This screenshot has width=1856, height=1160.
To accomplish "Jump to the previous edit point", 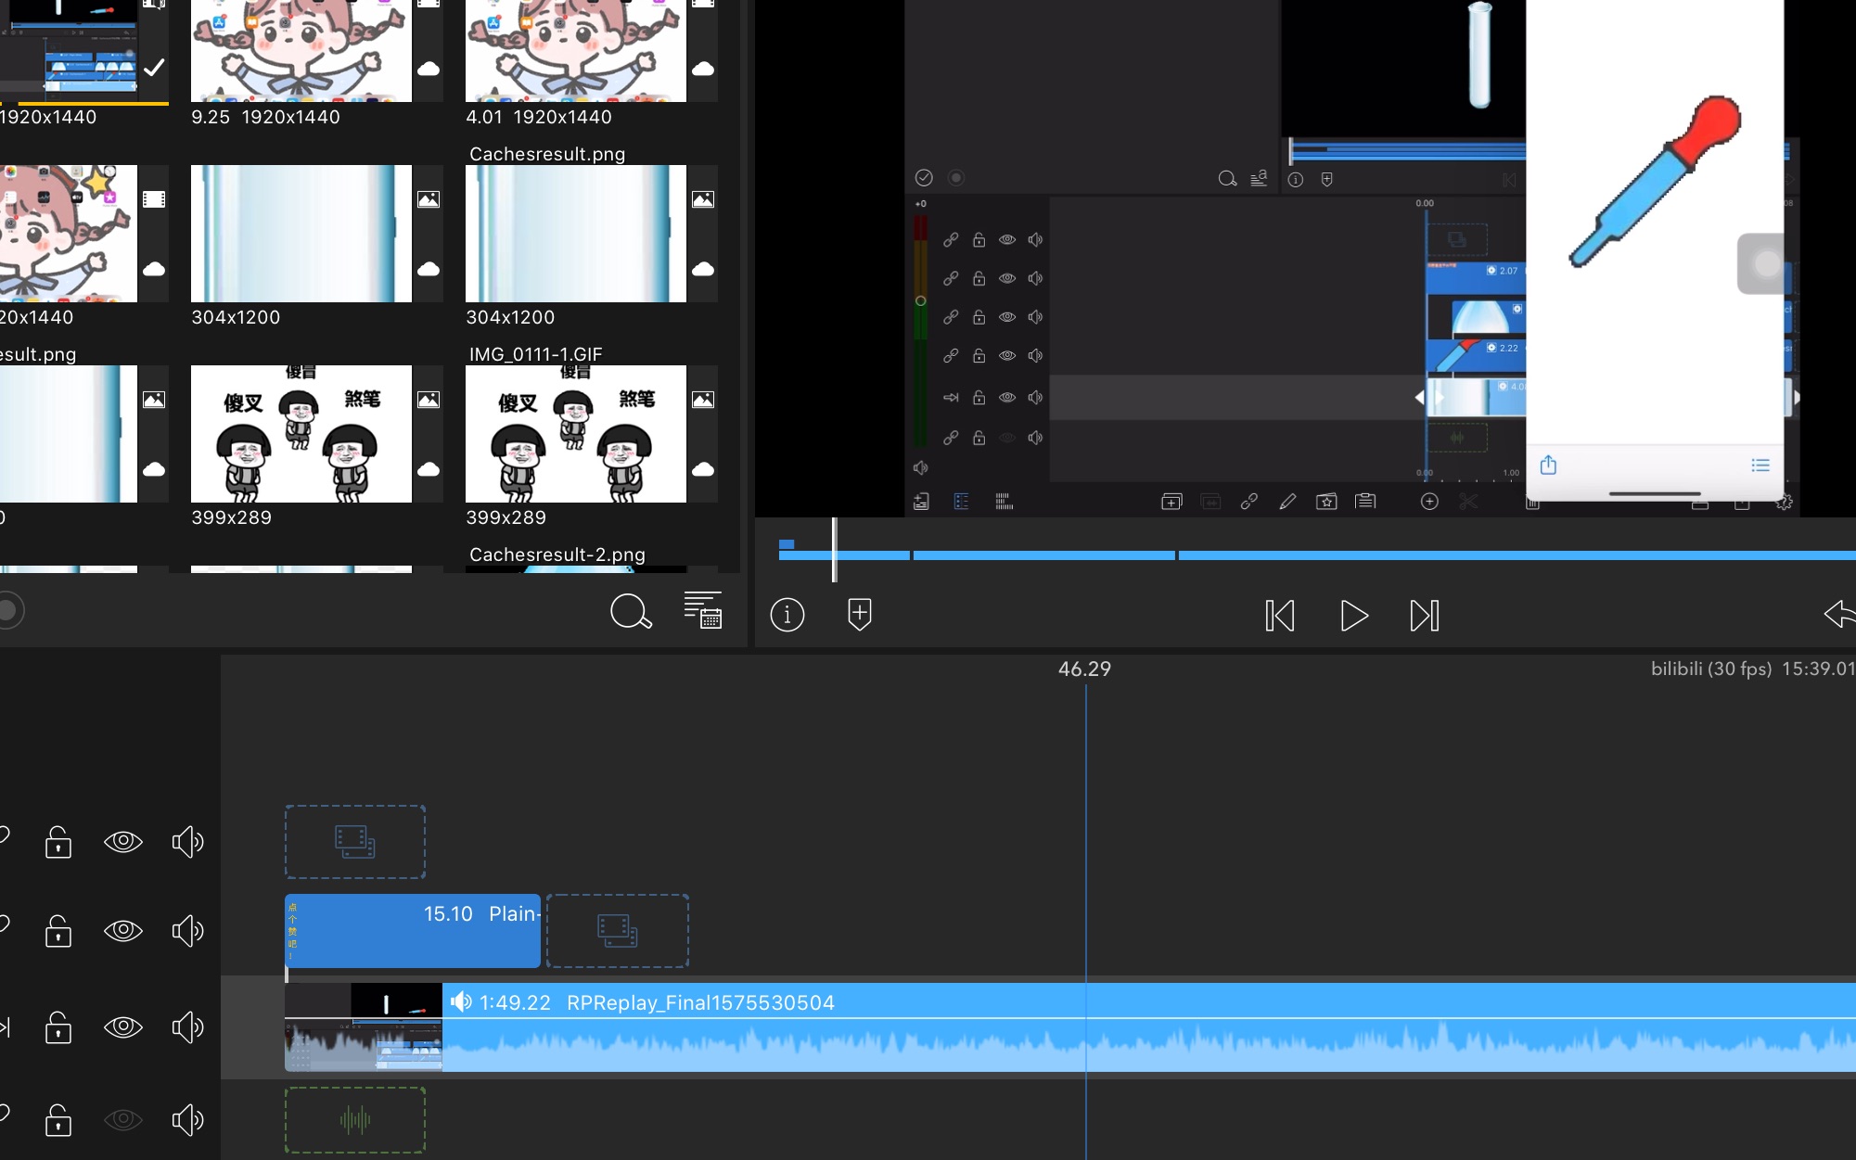I will point(1279,616).
